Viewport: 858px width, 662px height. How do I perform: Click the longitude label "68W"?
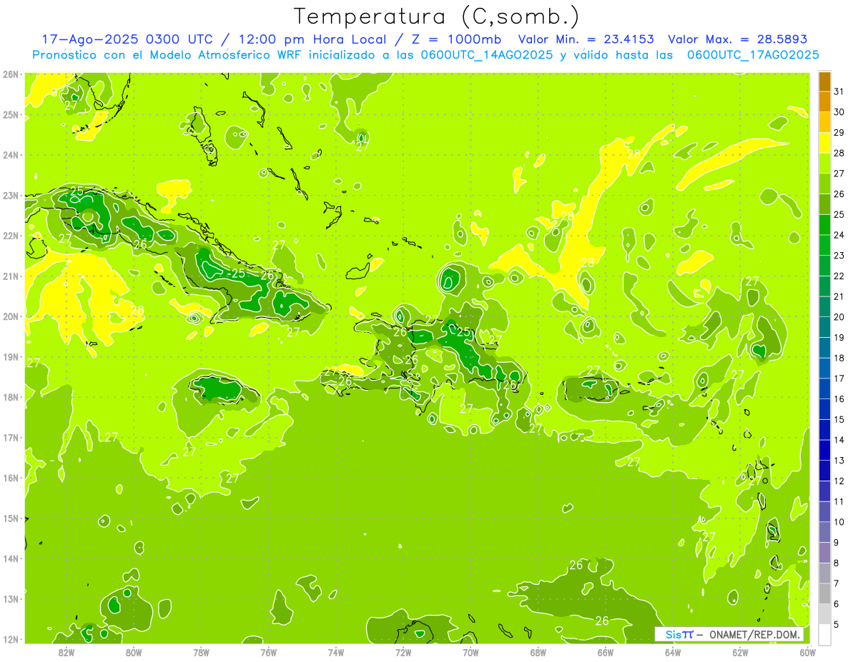click(x=538, y=653)
